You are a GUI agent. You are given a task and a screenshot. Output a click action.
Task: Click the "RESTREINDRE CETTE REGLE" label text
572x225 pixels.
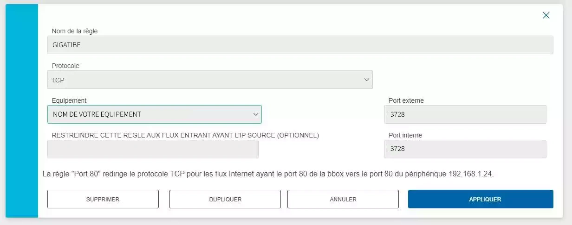pyautogui.click(x=185, y=135)
